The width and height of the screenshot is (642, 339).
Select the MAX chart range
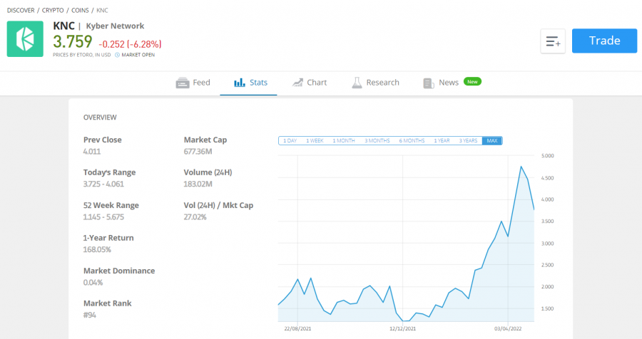[x=492, y=141]
